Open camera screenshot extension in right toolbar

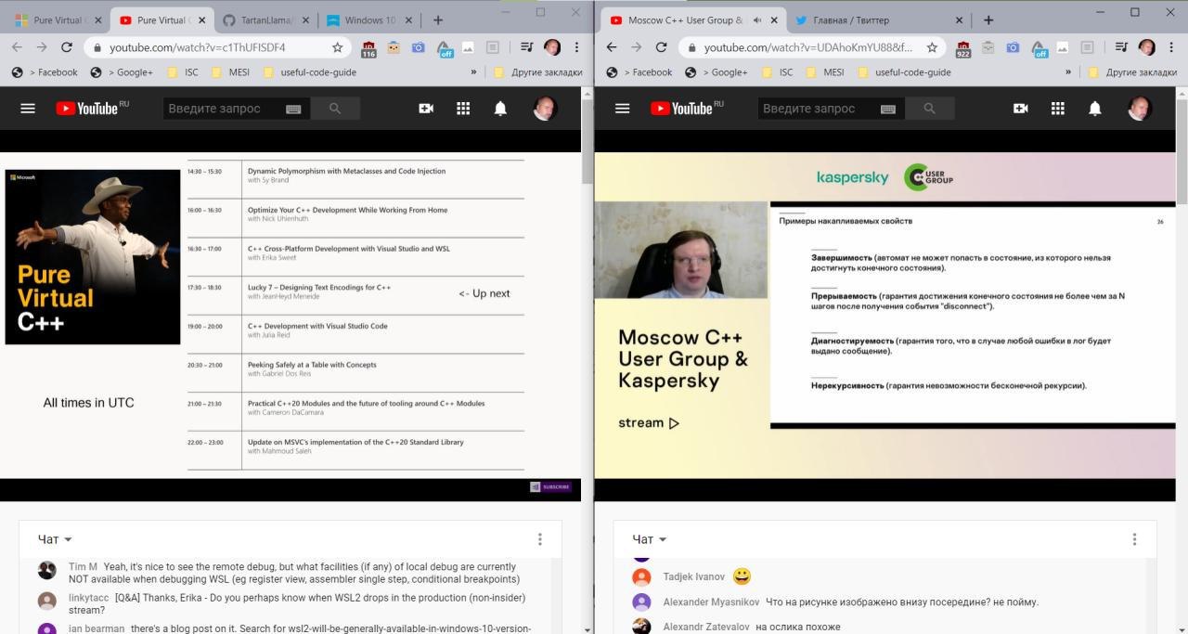[1013, 47]
